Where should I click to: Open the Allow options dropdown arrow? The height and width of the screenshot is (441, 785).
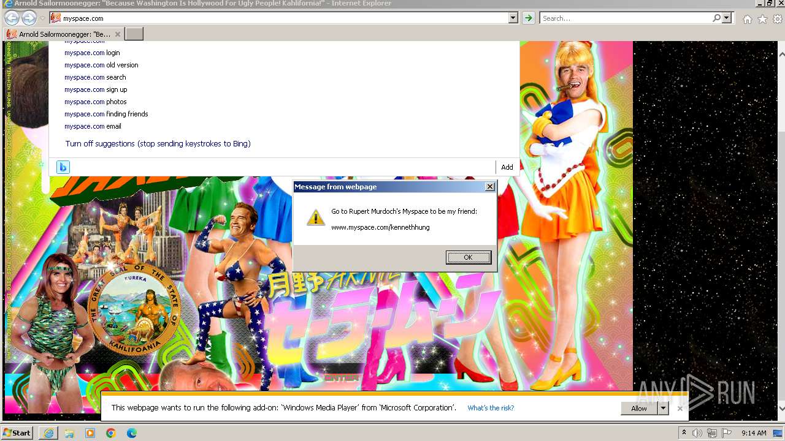[x=663, y=409]
